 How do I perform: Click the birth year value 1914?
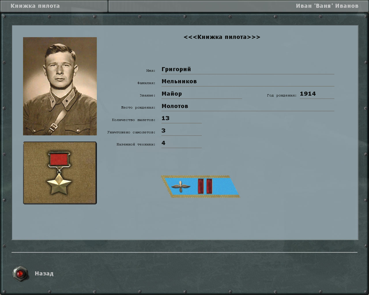pyautogui.click(x=308, y=94)
